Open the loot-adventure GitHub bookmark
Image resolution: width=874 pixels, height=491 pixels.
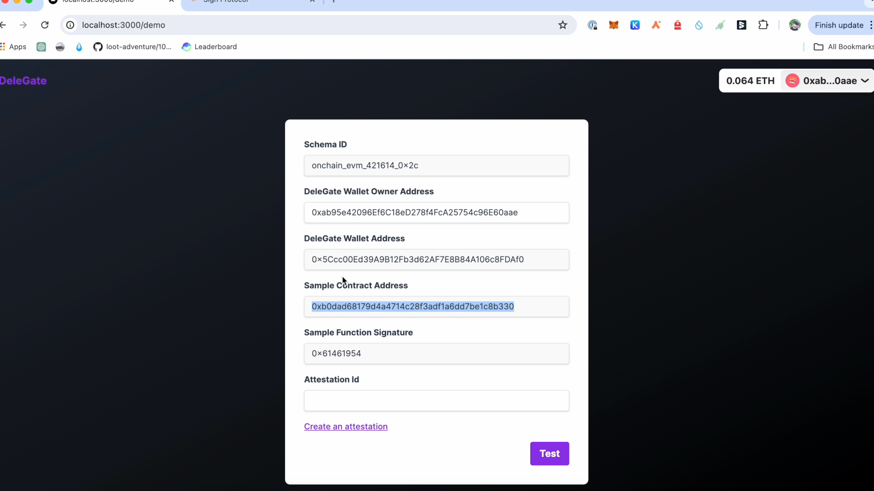(x=132, y=47)
